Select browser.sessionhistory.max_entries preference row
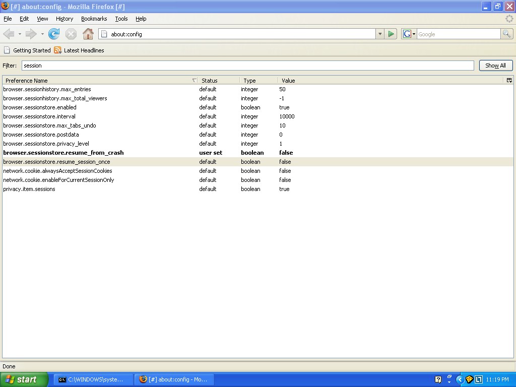This screenshot has height=387, width=516. click(x=258, y=89)
